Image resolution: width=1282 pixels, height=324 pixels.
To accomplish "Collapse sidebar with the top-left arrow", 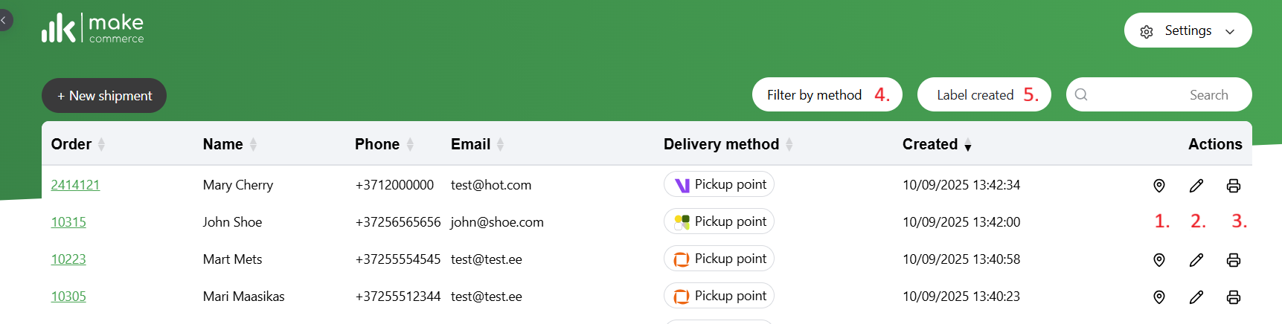I will 4,20.
